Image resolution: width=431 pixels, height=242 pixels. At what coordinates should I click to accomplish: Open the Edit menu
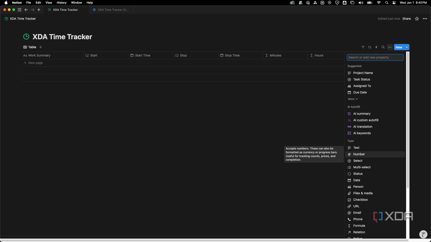click(x=38, y=3)
